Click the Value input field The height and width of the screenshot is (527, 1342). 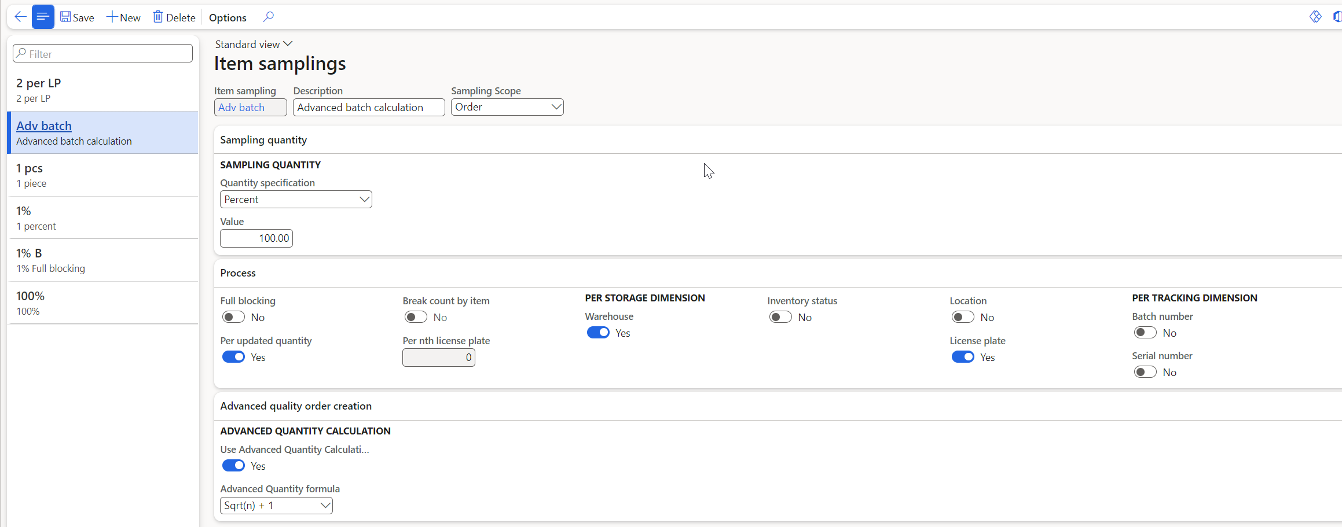(x=256, y=238)
